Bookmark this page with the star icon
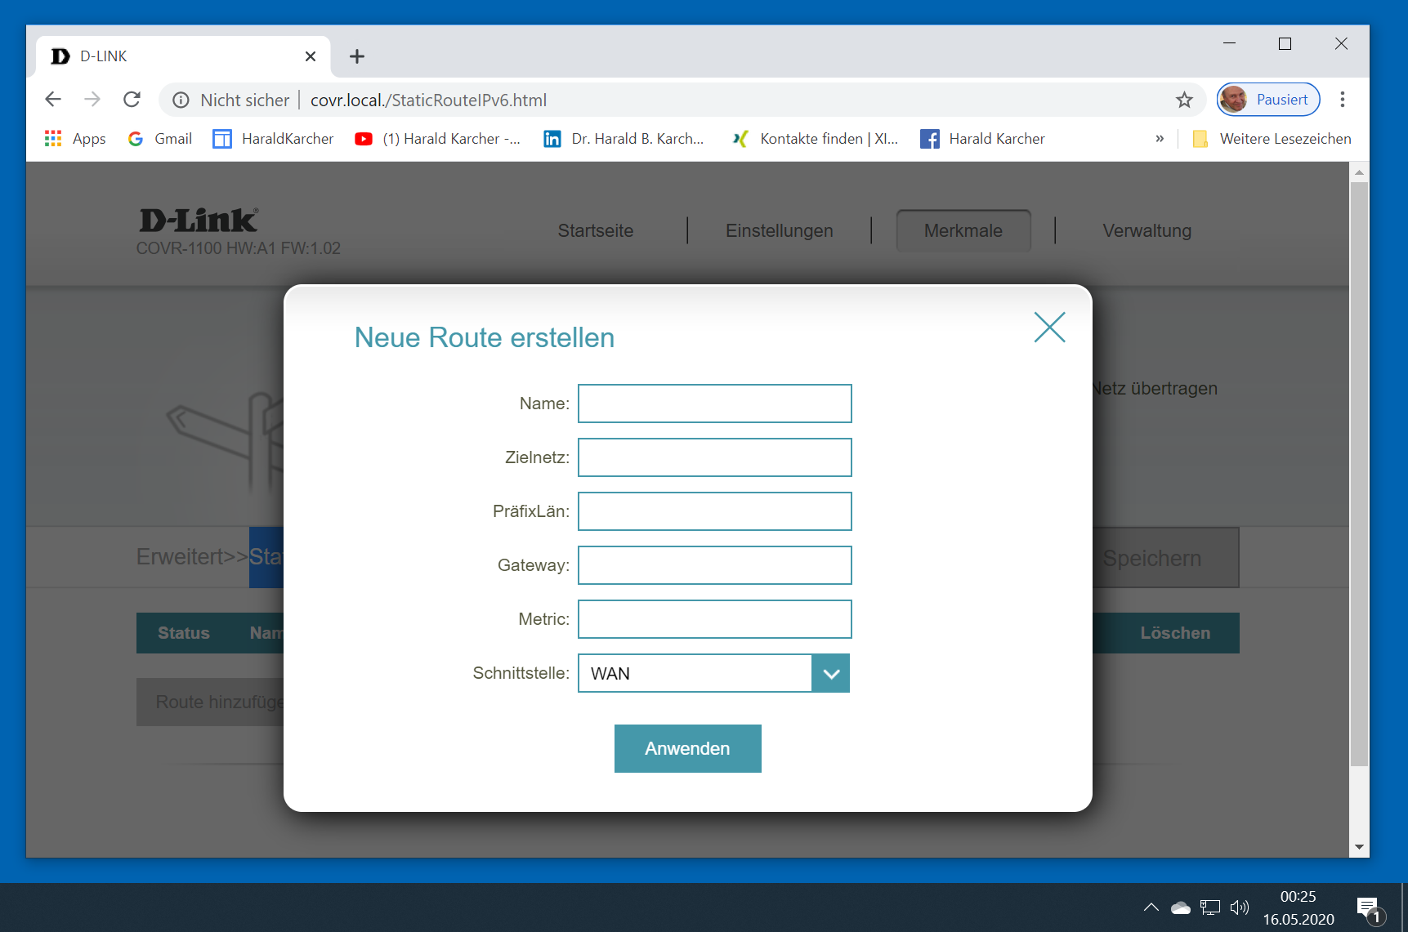 coord(1184,100)
